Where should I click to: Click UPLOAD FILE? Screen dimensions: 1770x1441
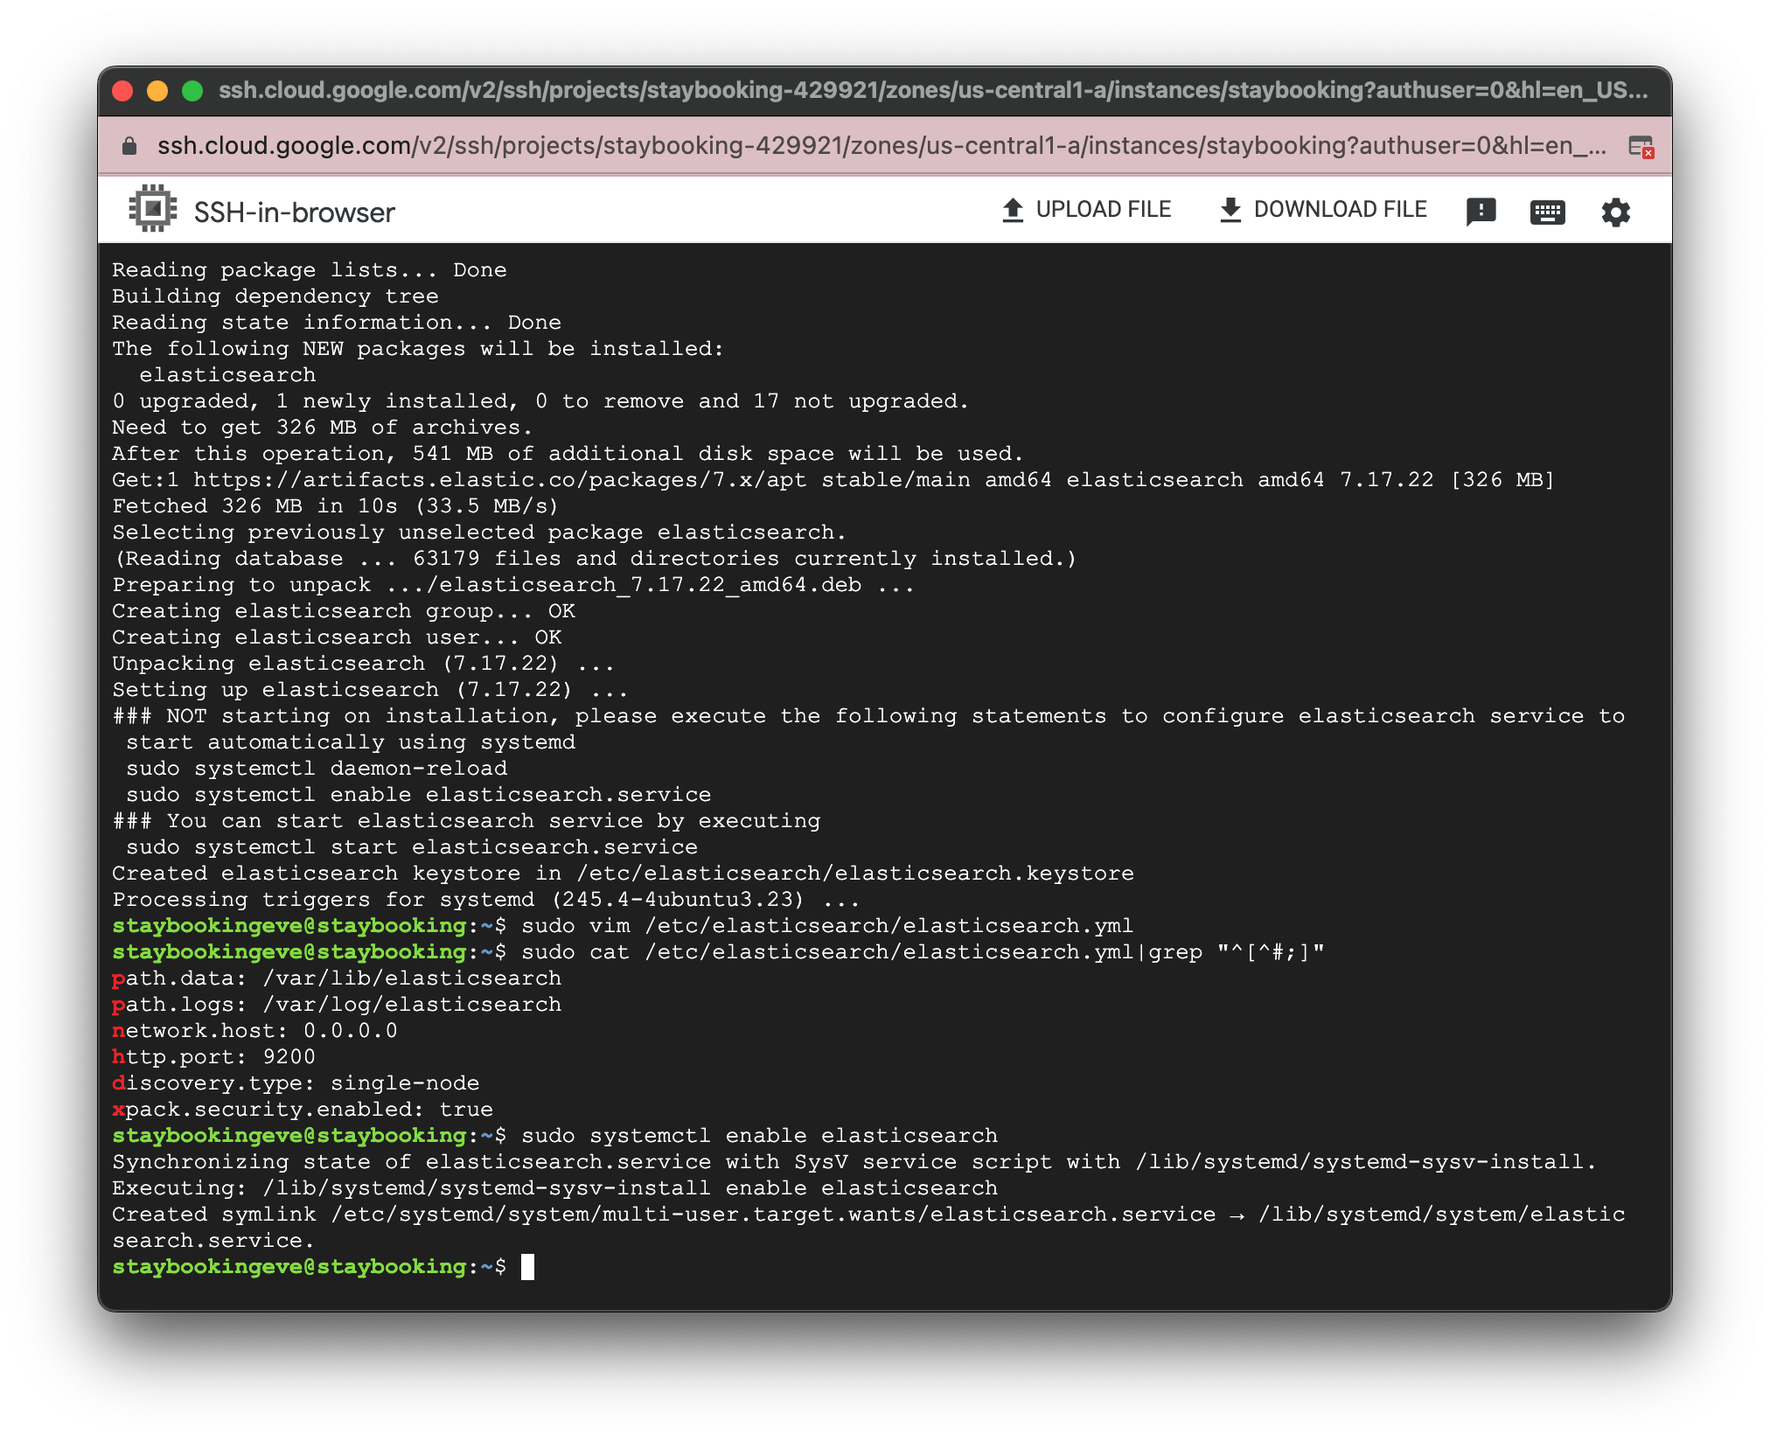click(x=1104, y=209)
